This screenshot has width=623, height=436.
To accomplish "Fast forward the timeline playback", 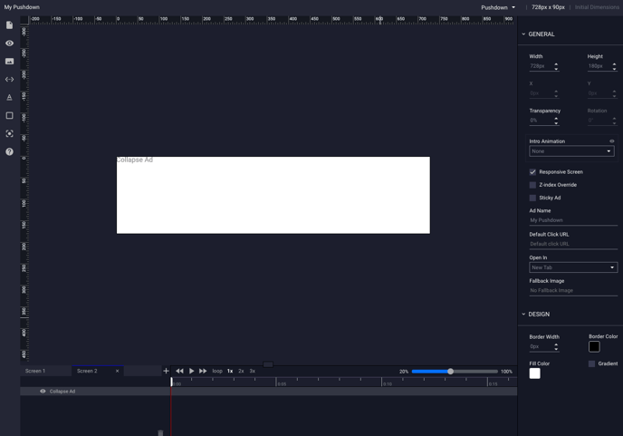I will tap(203, 371).
